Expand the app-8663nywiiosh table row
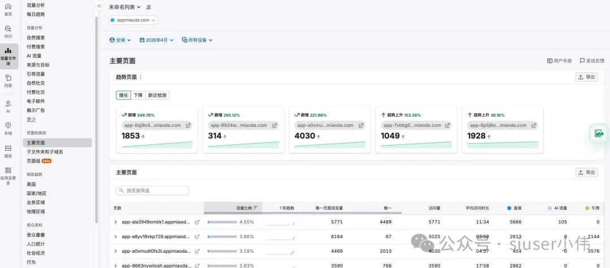 116,266
